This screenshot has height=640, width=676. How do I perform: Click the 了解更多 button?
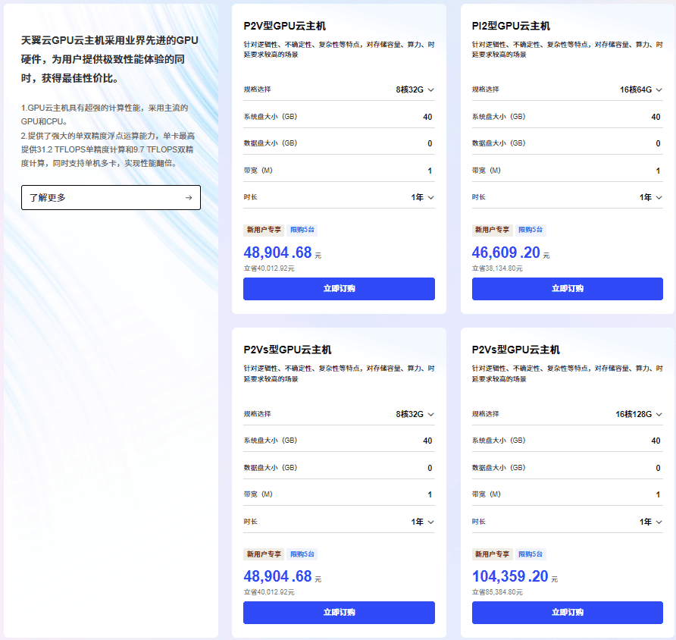(x=111, y=197)
